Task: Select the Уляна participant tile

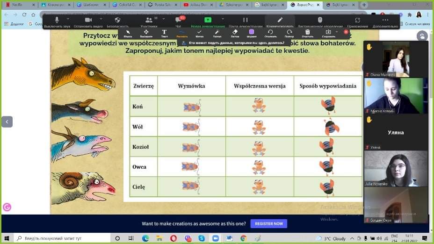Action: point(396,132)
